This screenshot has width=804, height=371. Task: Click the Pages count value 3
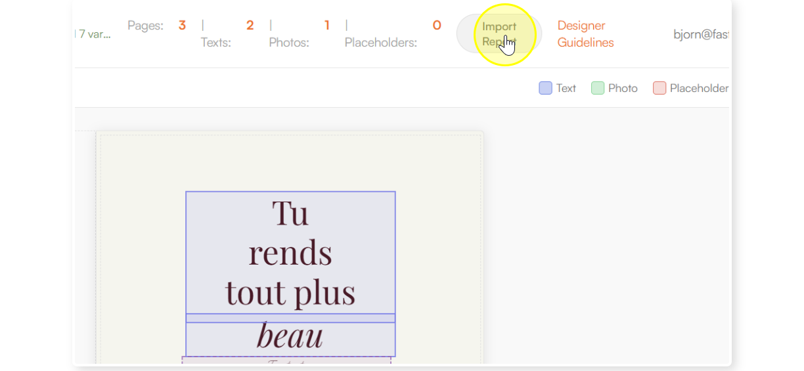[182, 26]
